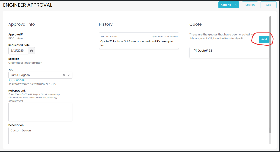Click the Actions button label
Viewport: 280px width, 152px height.
coord(225,5)
